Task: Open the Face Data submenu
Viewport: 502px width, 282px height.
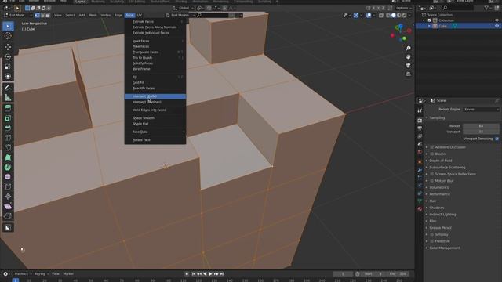Action: 155,132
